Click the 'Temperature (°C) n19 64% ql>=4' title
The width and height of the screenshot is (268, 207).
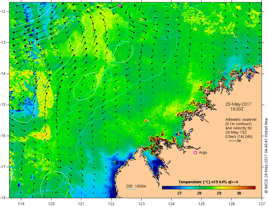pyautogui.click(x=208, y=182)
